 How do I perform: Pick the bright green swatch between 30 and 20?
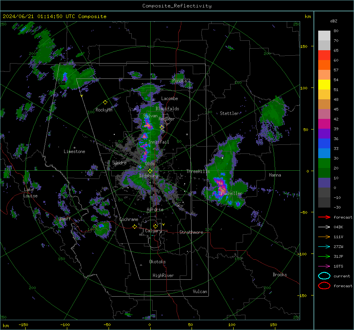[324, 163]
